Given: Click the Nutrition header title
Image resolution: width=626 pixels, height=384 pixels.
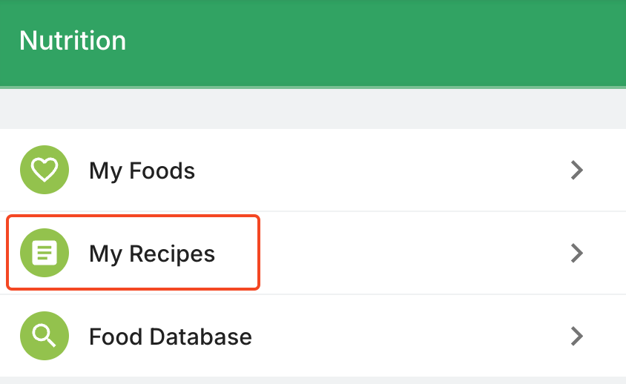Looking at the screenshot, I should coord(73,41).
